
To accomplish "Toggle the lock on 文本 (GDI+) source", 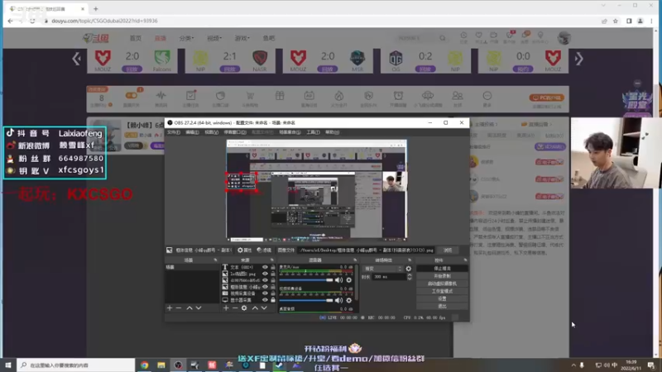I will click(273, 267).
